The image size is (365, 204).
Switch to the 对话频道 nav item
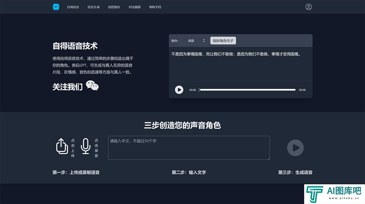(x=134, y=7)
